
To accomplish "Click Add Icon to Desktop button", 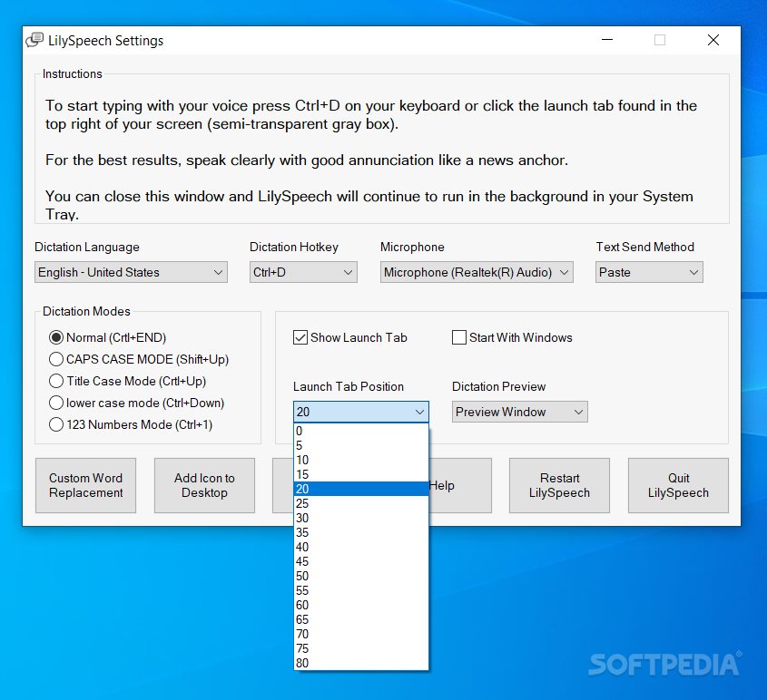I will (204, 485).
